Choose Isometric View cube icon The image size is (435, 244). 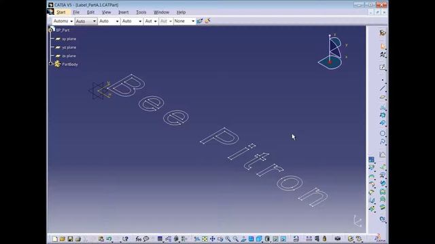(x=259, y=239)
